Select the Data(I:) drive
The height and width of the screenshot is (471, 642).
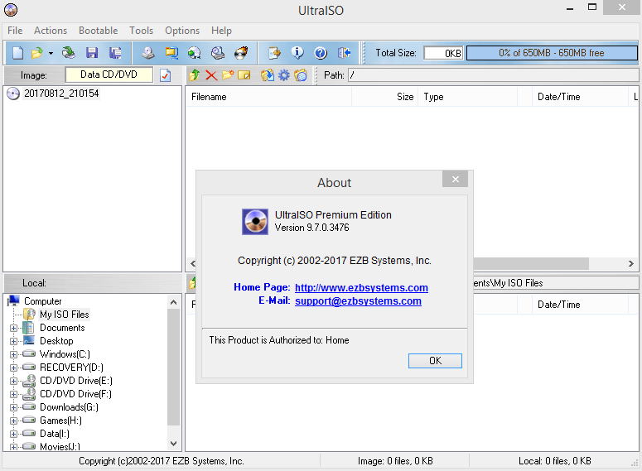click(x=55, y=434)
